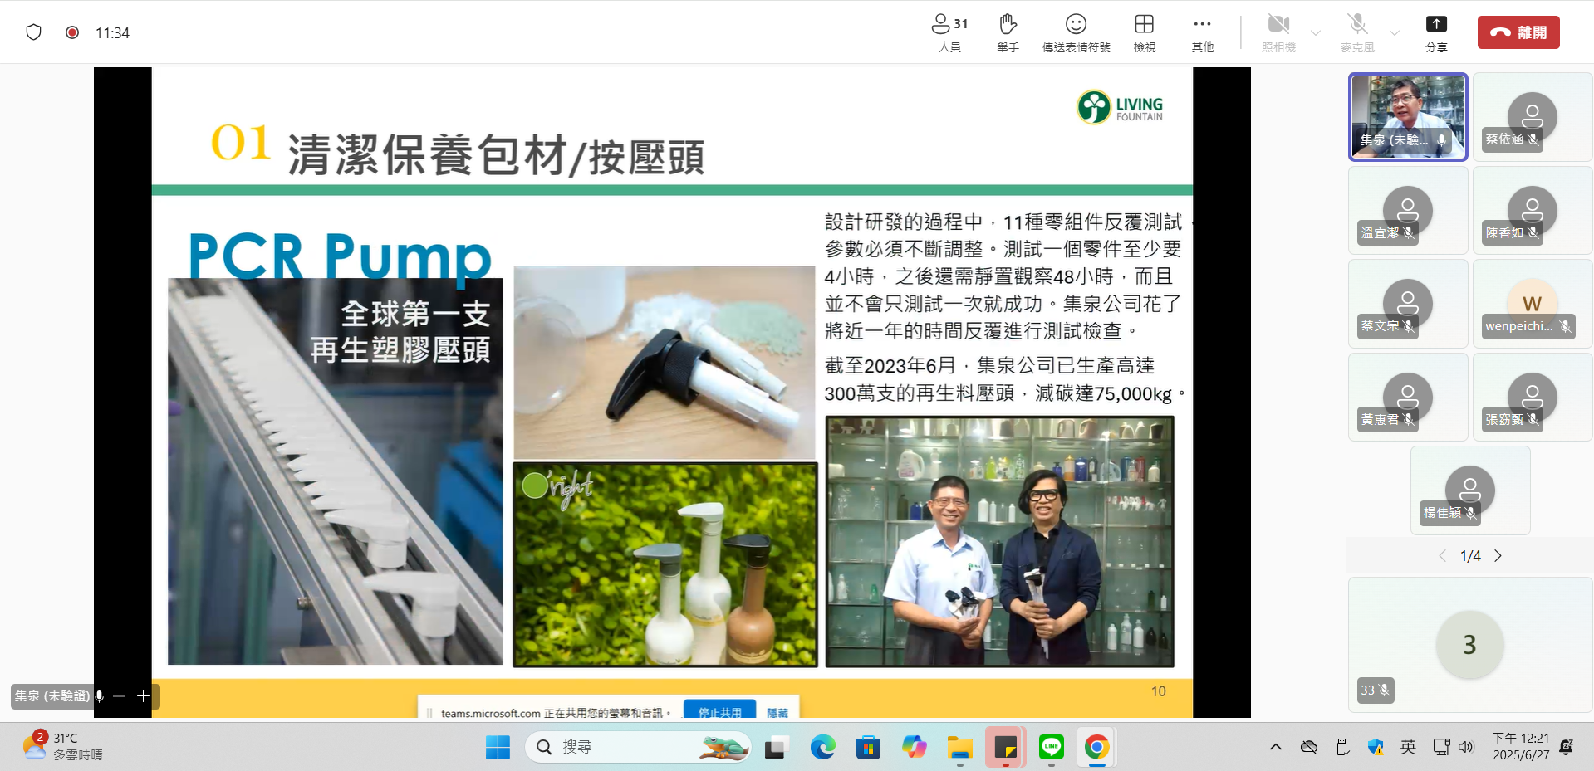Select the 集泉 presenter video thumbnail
Viewport: 1594px width, 771px height.
click(x=1407, y=116)
